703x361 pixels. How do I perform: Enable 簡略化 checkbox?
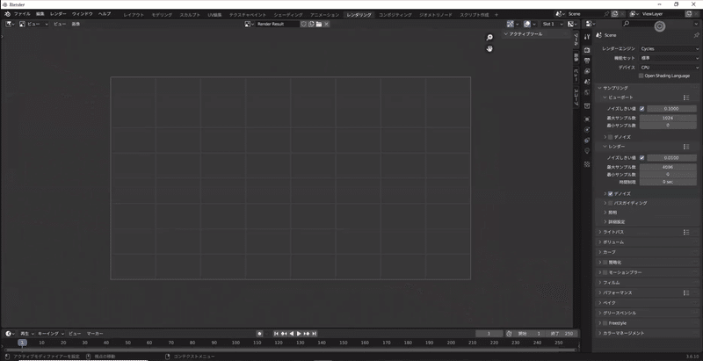pyautogui.click(x=605, y=263)
